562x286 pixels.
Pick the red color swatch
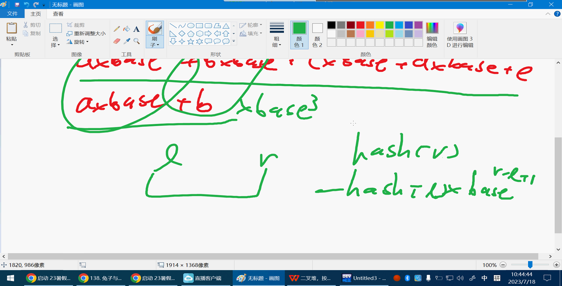point(360,25)
